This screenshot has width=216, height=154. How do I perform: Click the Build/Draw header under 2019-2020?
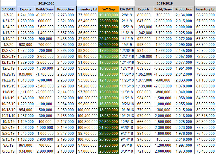(45, 9)
